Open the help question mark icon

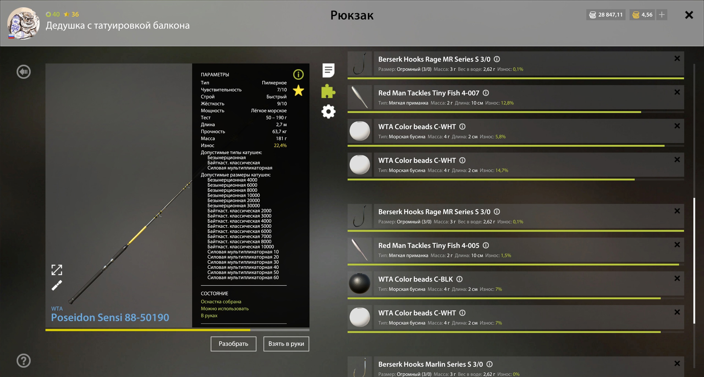tap(24, 361)
